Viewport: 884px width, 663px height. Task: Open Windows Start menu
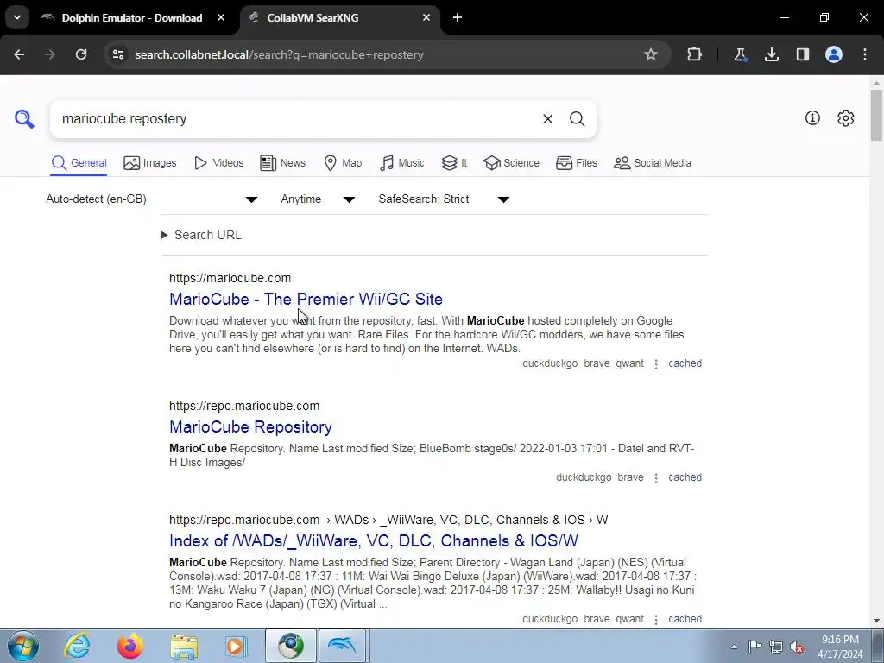pyautogui.click(x=23, y=646)
